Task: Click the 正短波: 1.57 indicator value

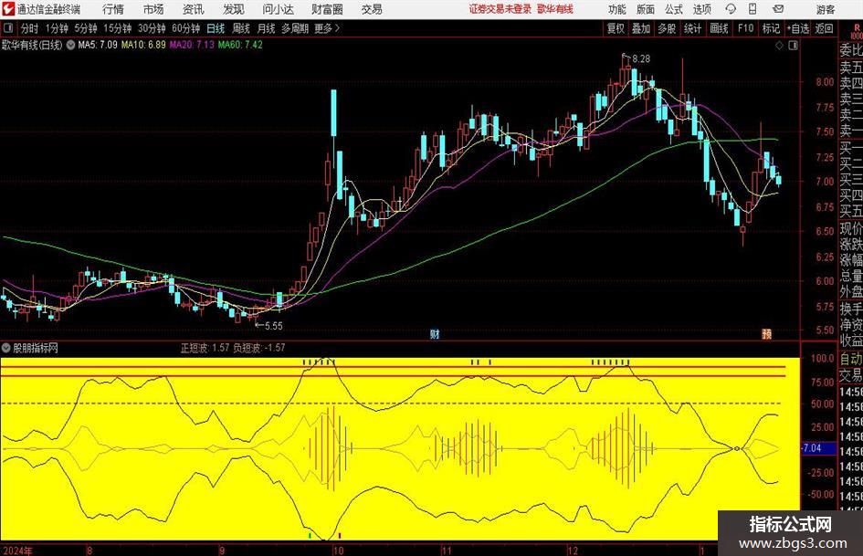Action: (x=205, y=348)
